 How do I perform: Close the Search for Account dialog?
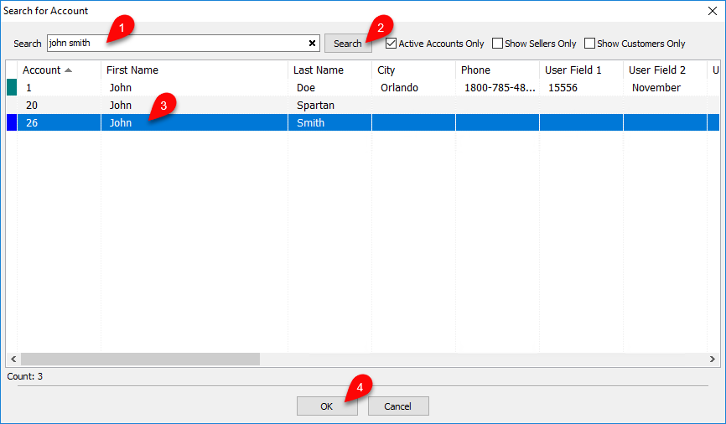click(713, 11)
